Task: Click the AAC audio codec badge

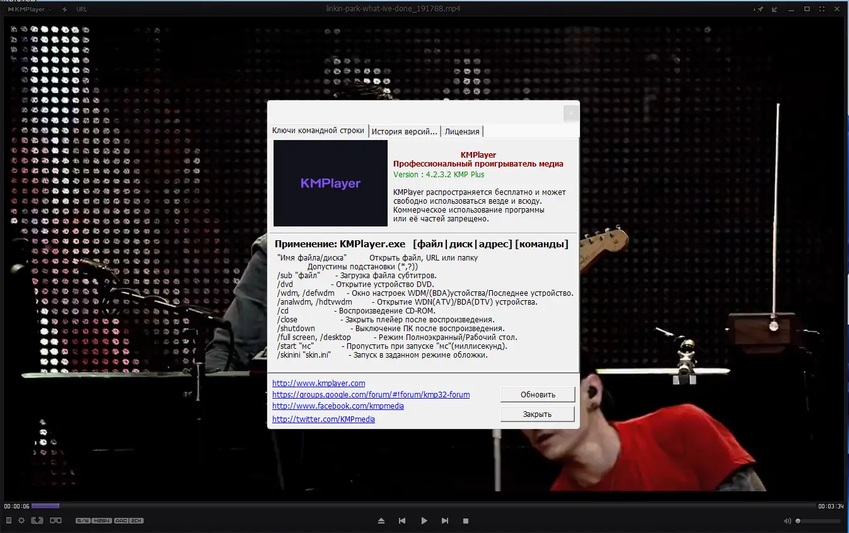Action: (x=121, y=520)
